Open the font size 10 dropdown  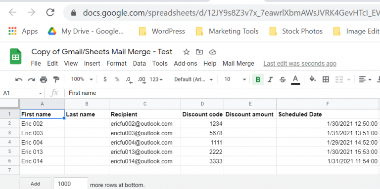(x=235, y=79)
